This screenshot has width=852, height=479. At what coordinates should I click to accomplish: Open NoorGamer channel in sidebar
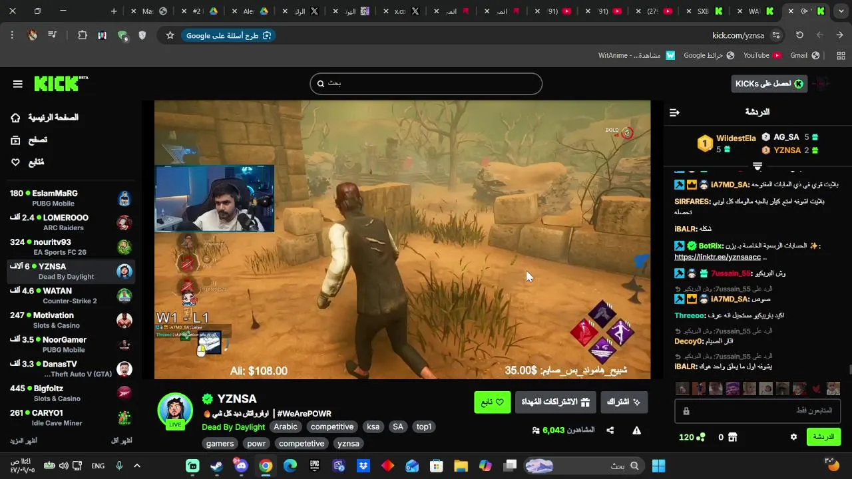(71, 345)
